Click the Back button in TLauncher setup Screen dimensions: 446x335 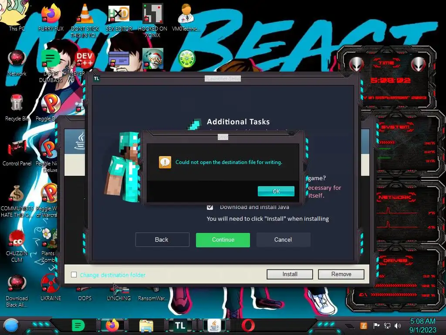coord(162,240)
